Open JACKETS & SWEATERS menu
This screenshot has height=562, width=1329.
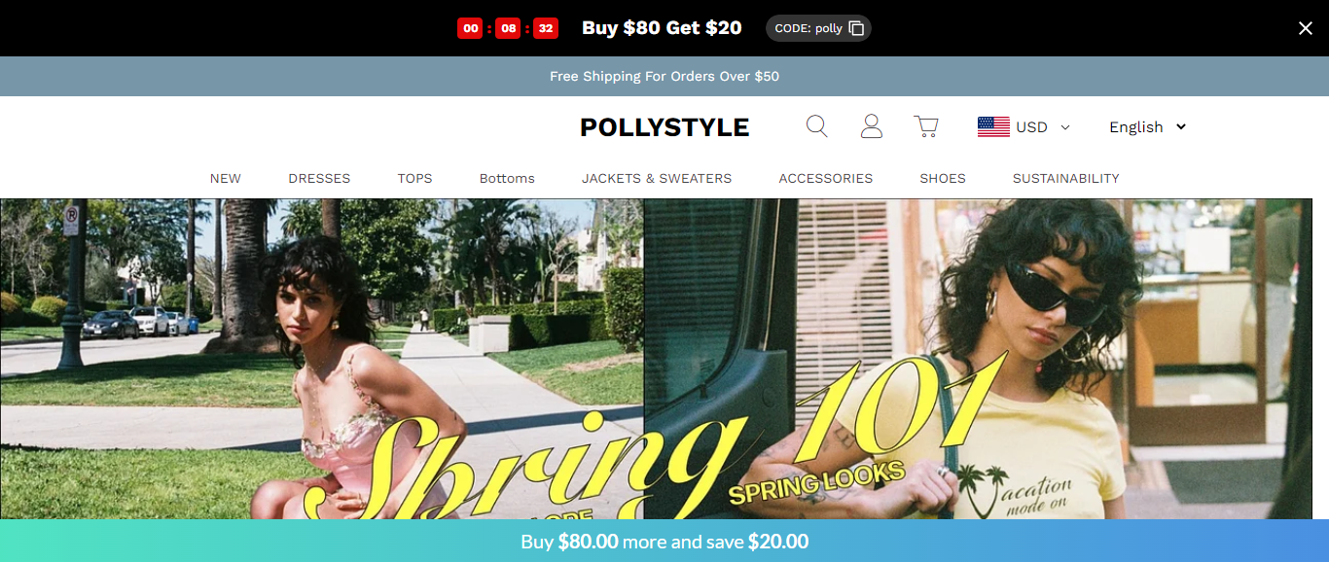tap(657, 178)
